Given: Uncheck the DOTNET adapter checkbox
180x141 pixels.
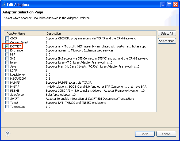Looking at the screenshot, I should tap(7, 46).
